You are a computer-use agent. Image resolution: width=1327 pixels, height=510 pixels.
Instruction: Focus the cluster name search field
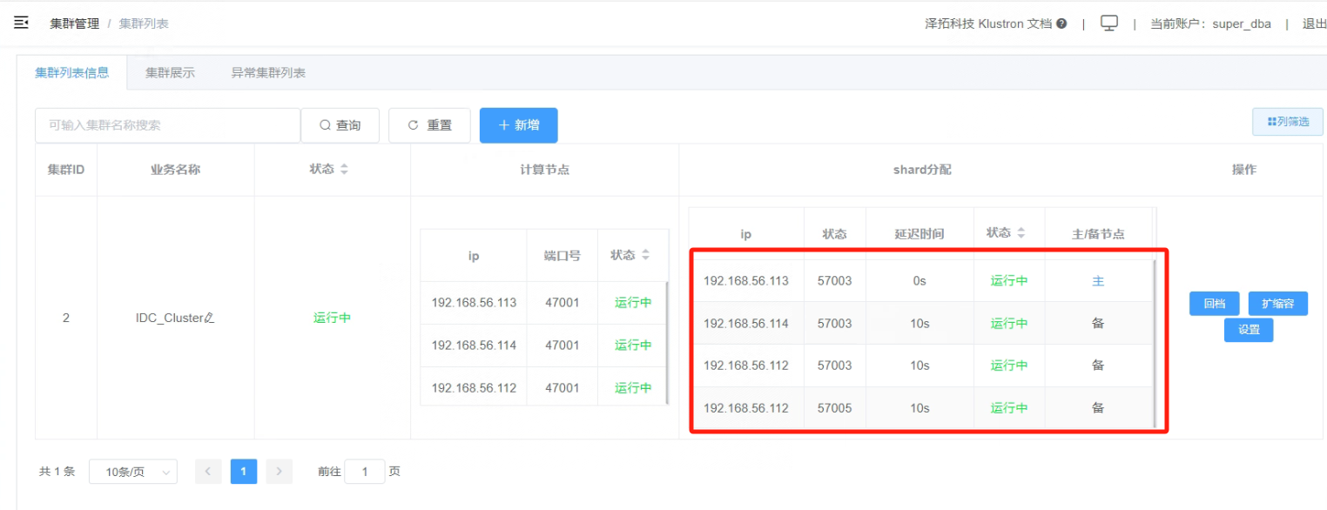(x=167, y=125)
